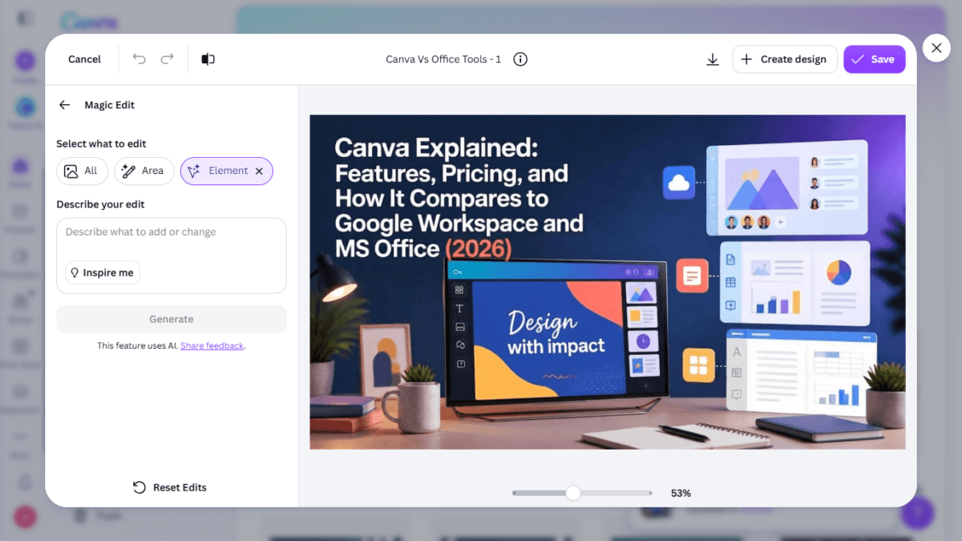Select the All edit option
962x541 pixels.
point(82,171)
